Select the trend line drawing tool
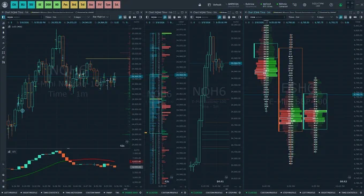 coord(3,48)
